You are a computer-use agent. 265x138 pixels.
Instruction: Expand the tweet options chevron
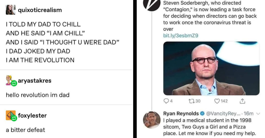258,114
